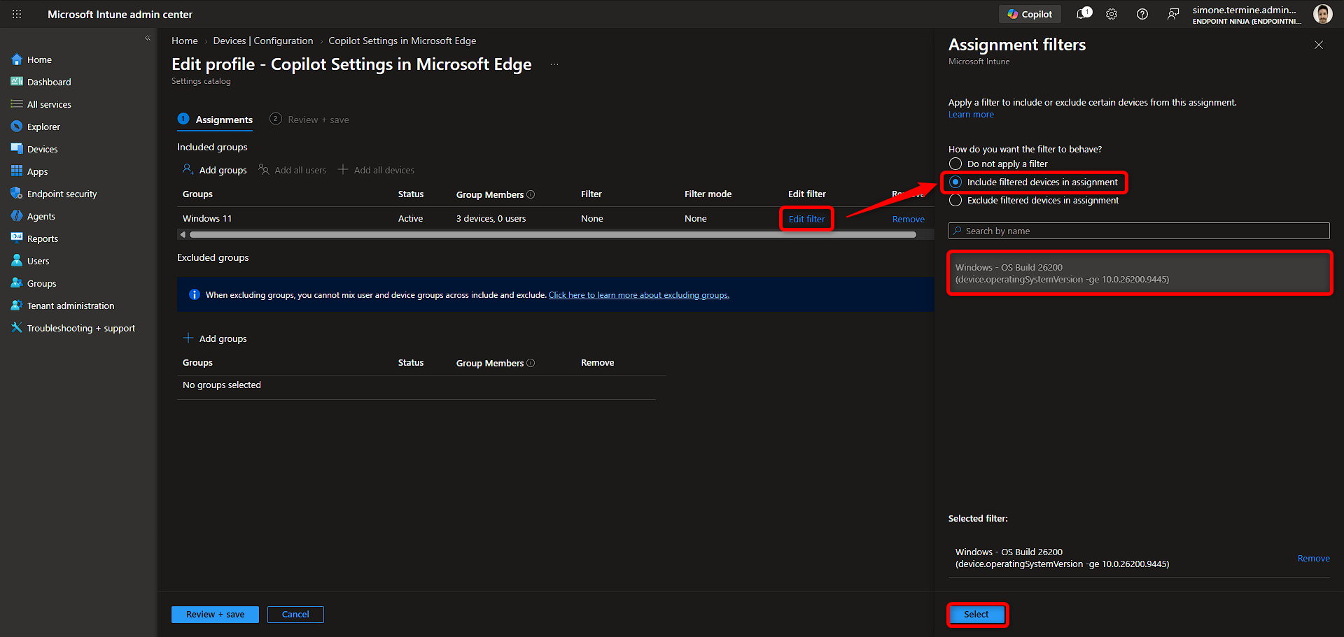The height and width of the screenshot is (637, 1344).
Task: Click the Select button
Action: tap(976, 615)
